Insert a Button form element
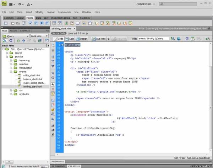Viewport: 213px width, 168px height. click(78, 23)
